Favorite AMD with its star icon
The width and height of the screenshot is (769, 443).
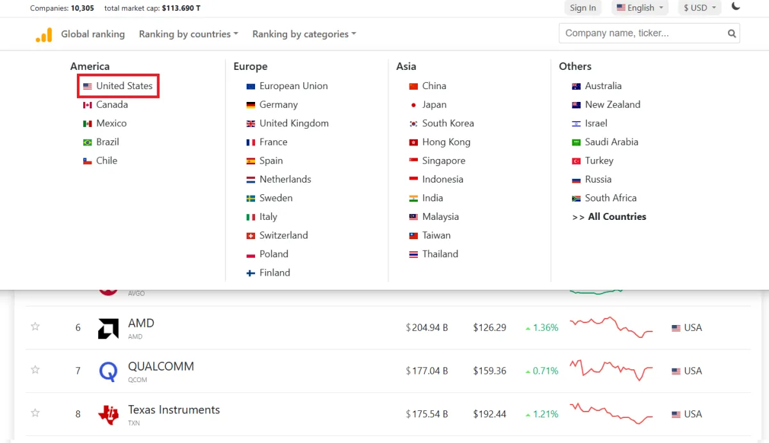tap(35, 327)
